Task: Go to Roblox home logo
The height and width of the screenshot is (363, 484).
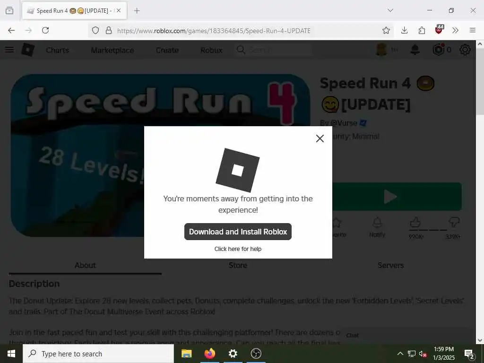Action: (28, 50)
